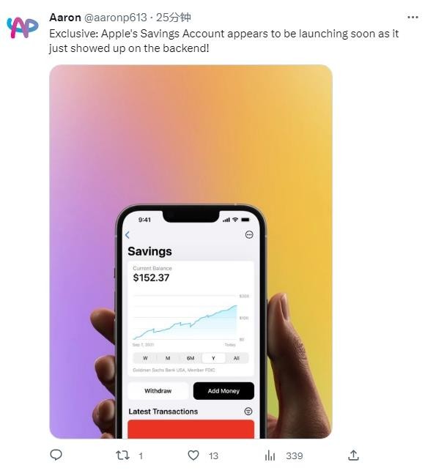Open the @aaronp613 handle link
Viewport: 425px width, 476px height.
(x=116, y=18)
